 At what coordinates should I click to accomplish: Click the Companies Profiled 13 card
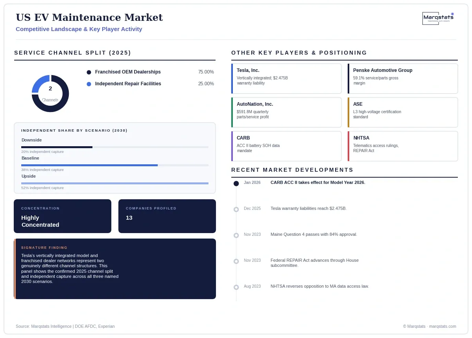click(x=167, y=216)
